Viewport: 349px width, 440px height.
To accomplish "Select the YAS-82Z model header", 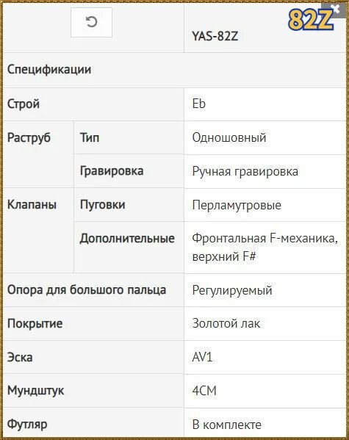I will (215, 36).
